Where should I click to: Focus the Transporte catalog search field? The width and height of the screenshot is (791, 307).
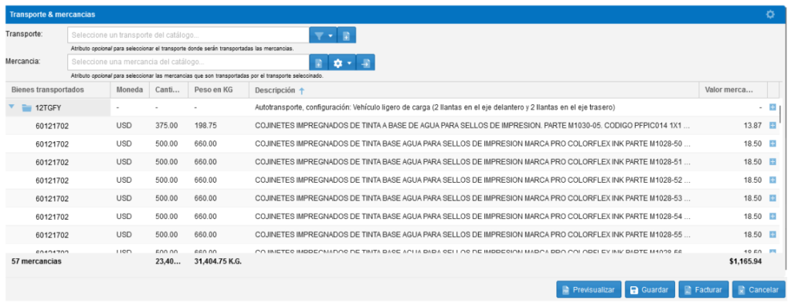(188, 35)
